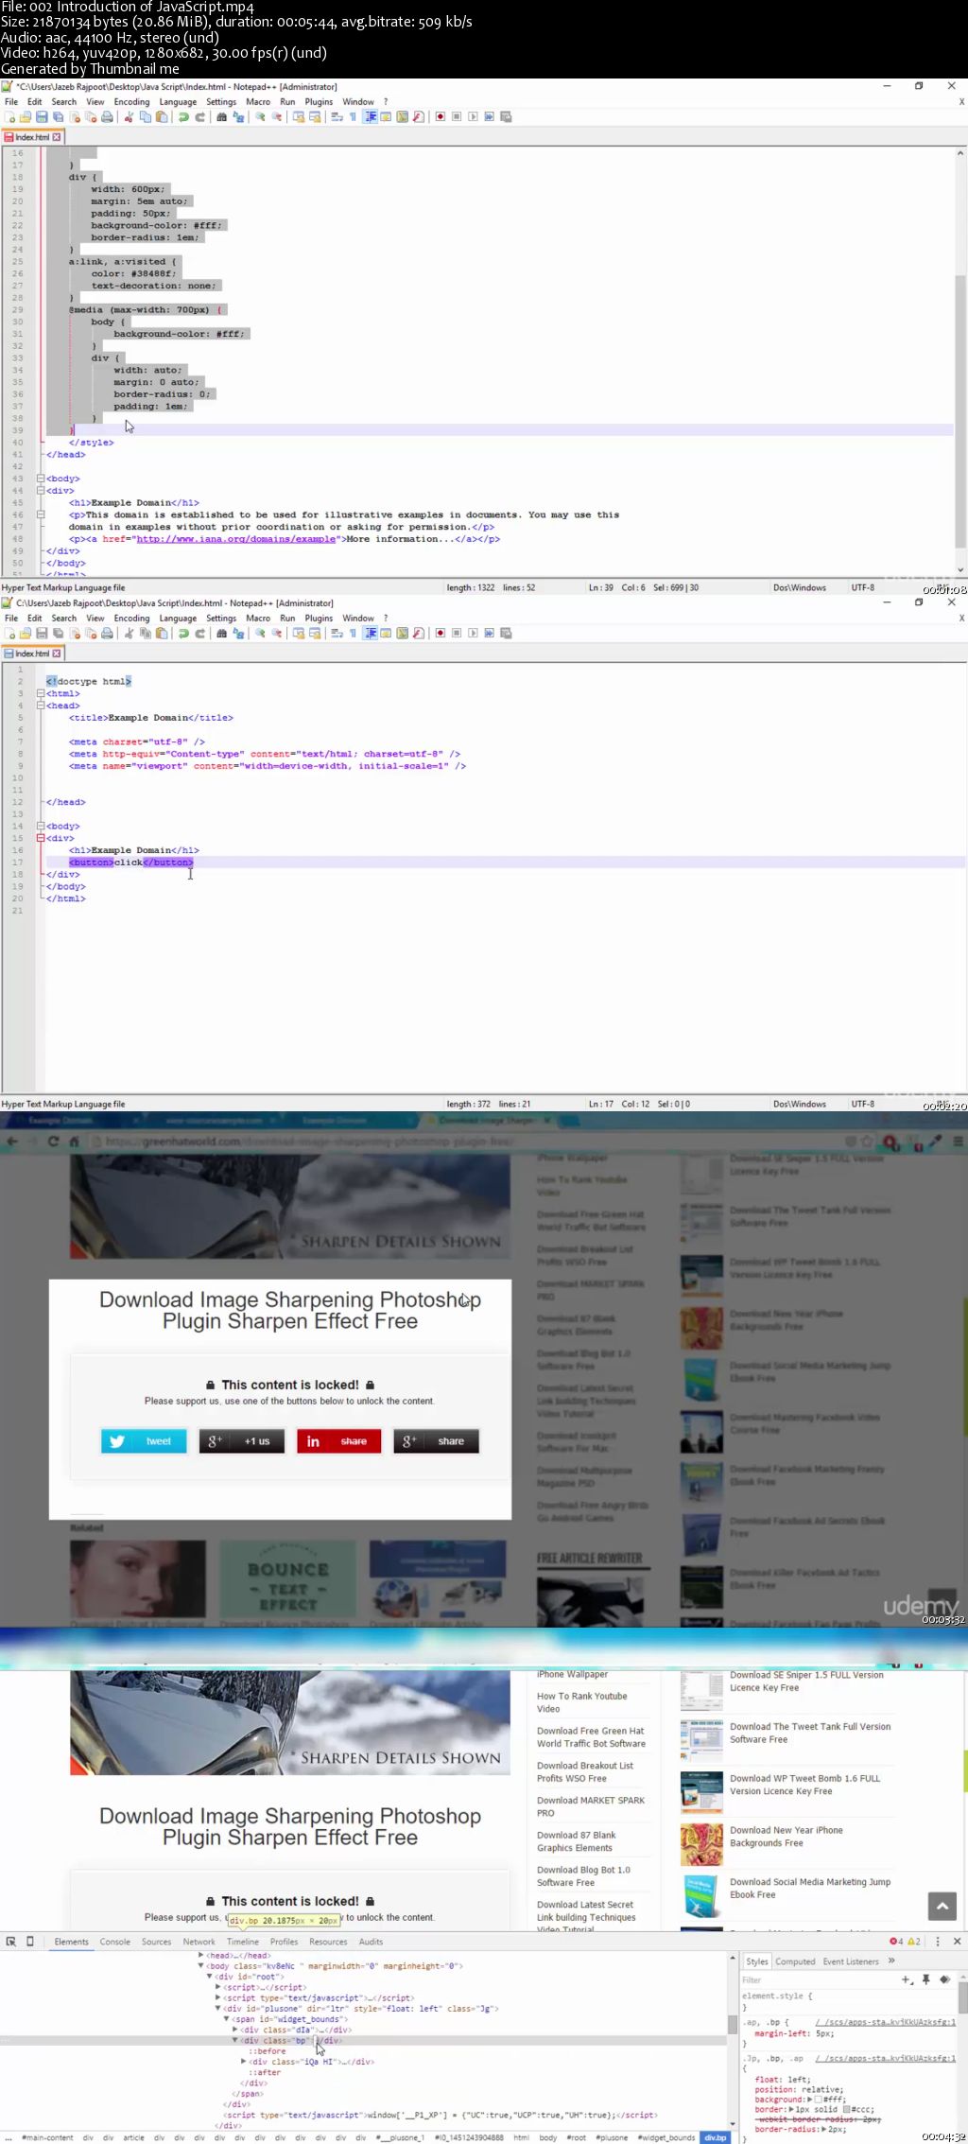Screen dimensions: 968x2144
Task: Click the red LinkedIn share button
Action: coord(339,1441)
